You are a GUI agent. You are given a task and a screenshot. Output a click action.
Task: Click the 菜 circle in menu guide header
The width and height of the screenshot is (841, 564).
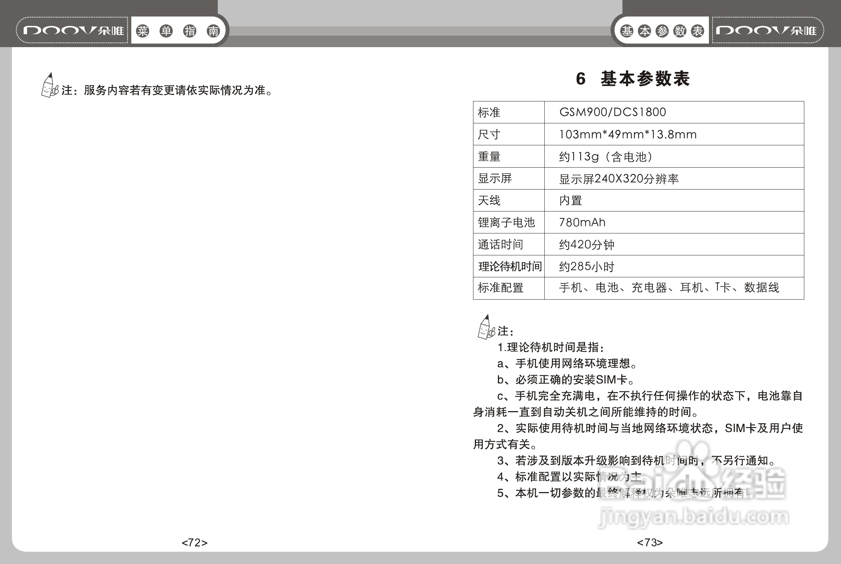pos(143,31)
